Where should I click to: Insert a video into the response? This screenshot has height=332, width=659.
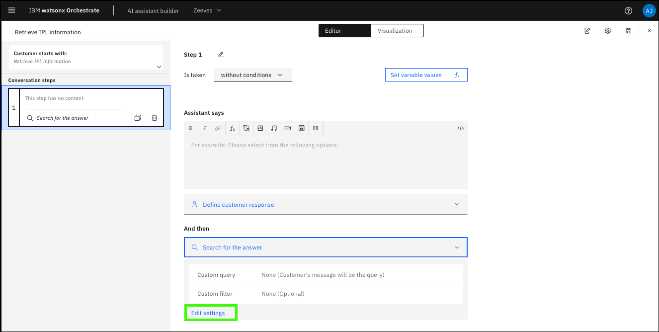(x=288, y=128)
